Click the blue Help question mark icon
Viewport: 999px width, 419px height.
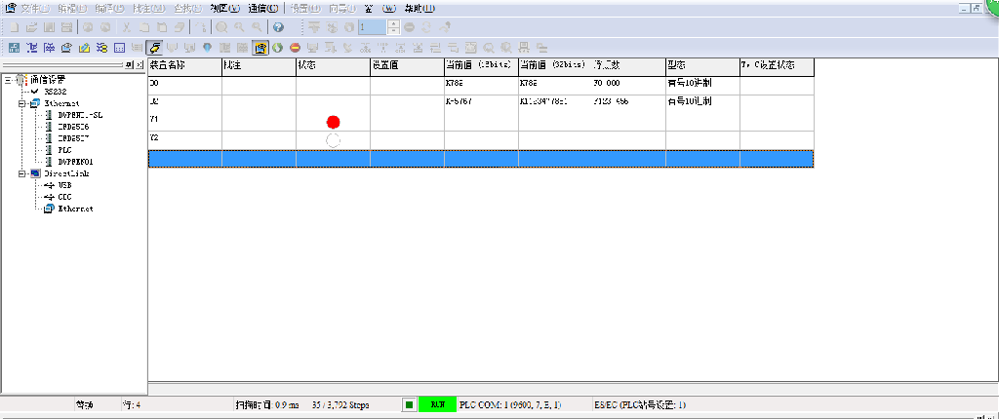point(278,27)
